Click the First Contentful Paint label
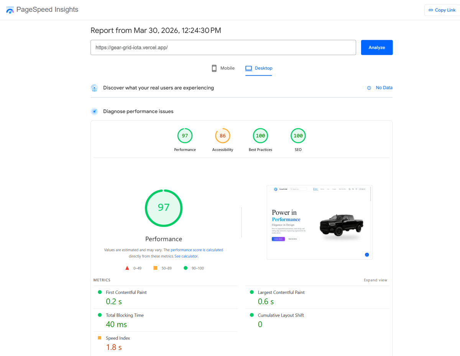Image resolution: width=460 pixels, height=356 pixels. (x=126, y=292)
